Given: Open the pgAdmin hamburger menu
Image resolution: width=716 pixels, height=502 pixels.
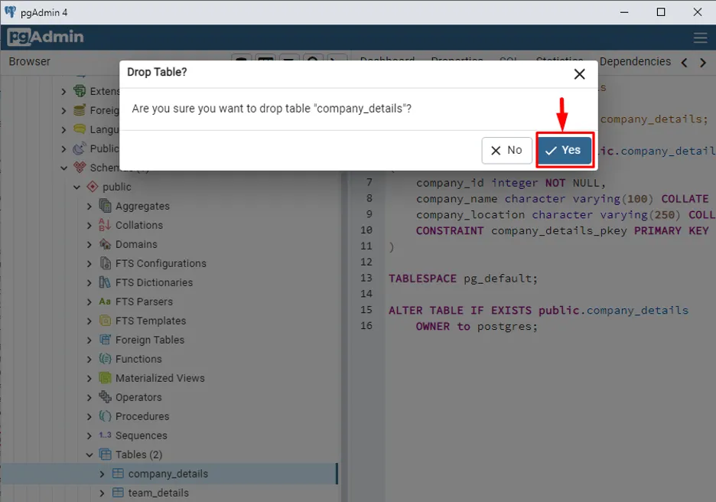Looking at the screenshot, I should [x=700, y=37].
